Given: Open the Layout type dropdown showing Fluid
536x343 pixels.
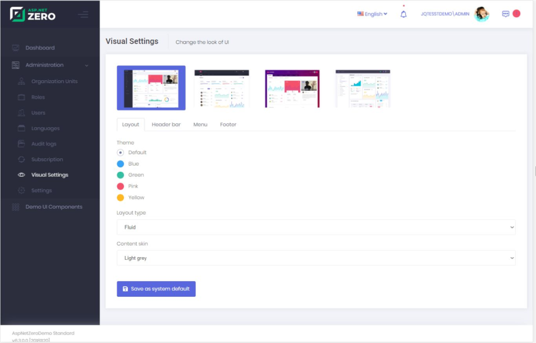Looking at the screenshot, I should pos(315,227).
